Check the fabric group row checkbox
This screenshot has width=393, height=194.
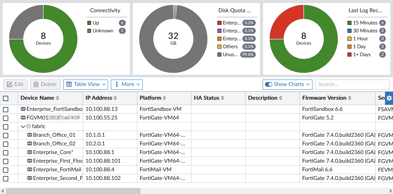5,127
